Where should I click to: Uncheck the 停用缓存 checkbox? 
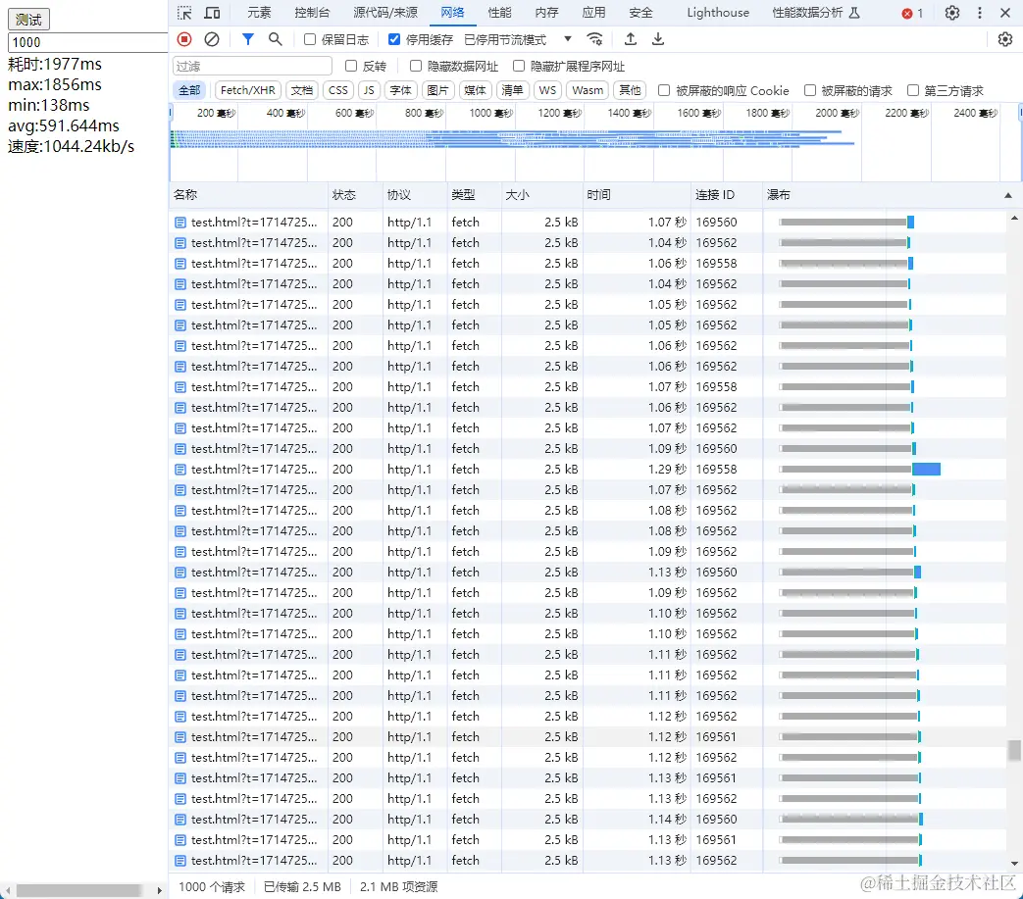tap(394, 39)
